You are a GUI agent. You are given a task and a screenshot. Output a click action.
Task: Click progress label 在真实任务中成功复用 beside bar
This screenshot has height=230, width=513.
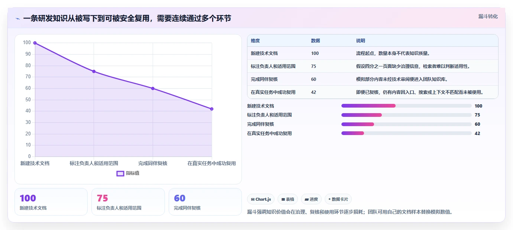click(269, 134)
